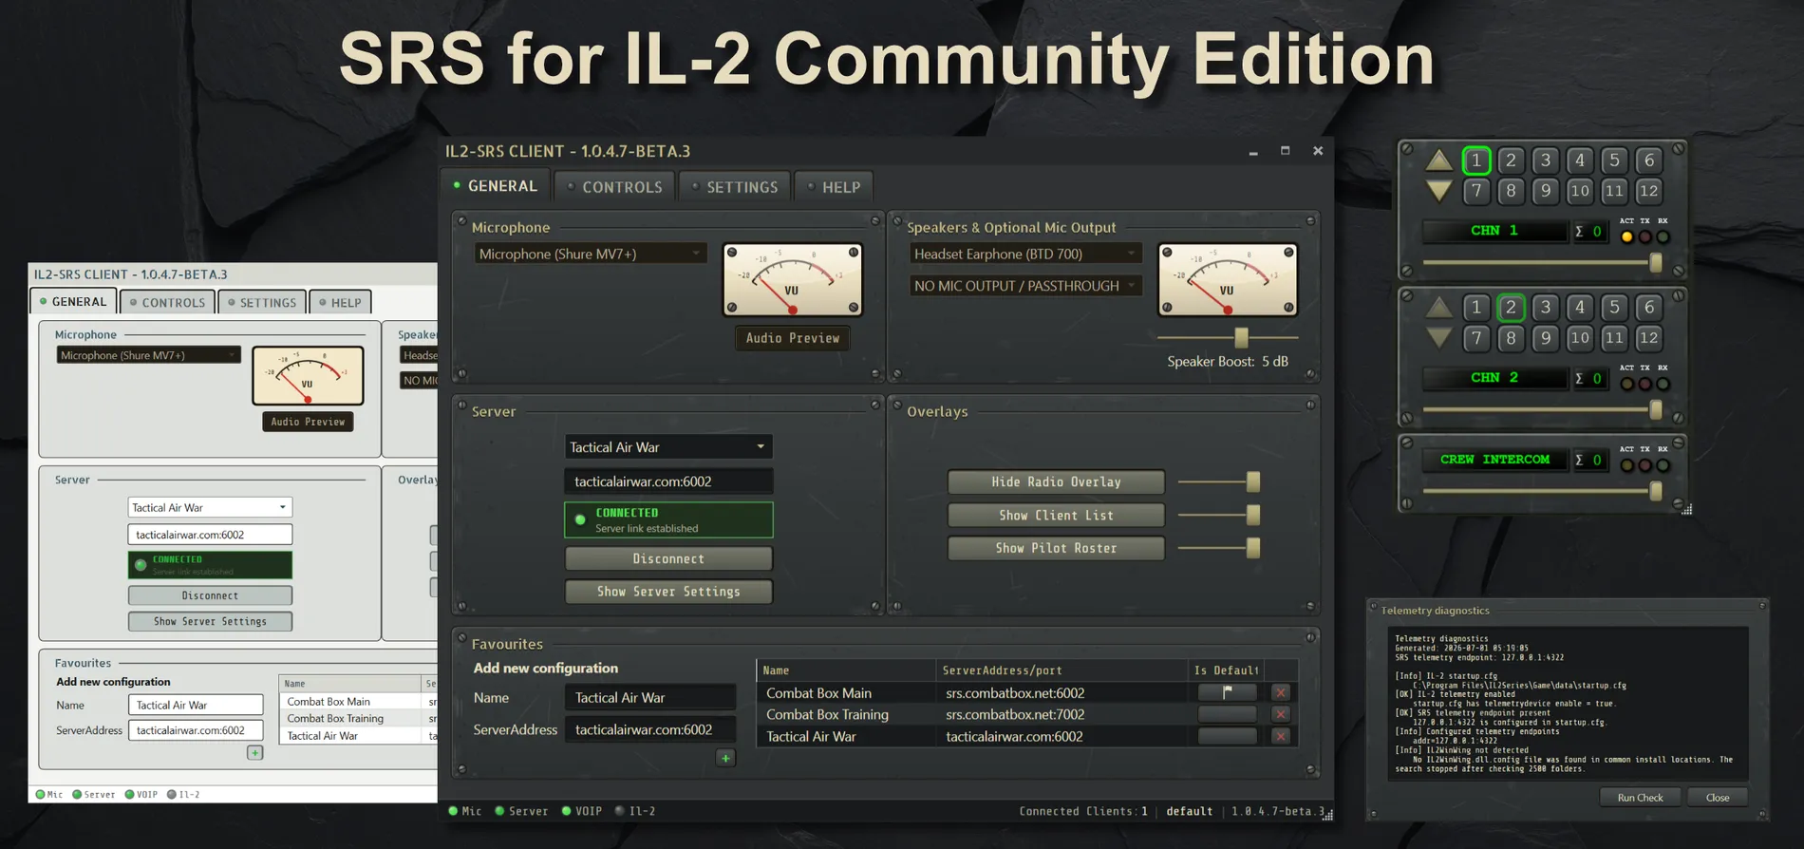
Task: Step radio 1 channel up with triangle arrow
Action: tap(1438, 160)
